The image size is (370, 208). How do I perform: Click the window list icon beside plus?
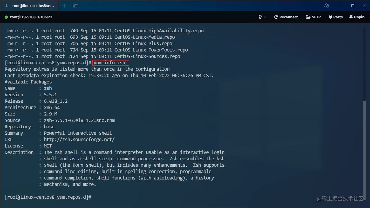tap(76, 6)
